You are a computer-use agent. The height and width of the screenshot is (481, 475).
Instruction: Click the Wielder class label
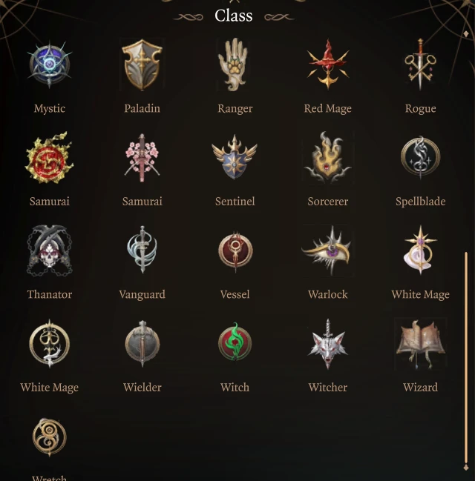pyautogui.click(x=142, y=388)
